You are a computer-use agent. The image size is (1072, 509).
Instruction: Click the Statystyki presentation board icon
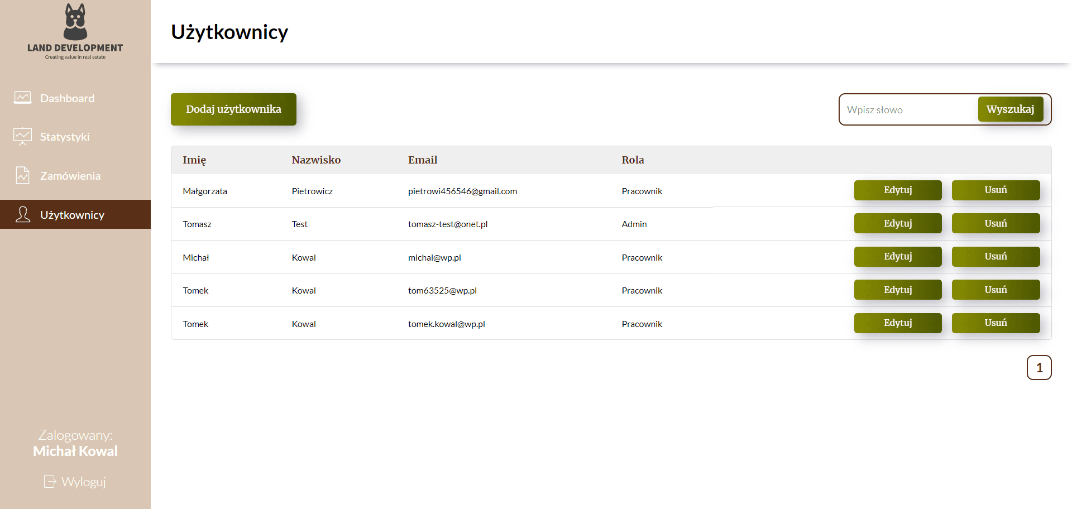pyautogui.click(x=22, y=137)
